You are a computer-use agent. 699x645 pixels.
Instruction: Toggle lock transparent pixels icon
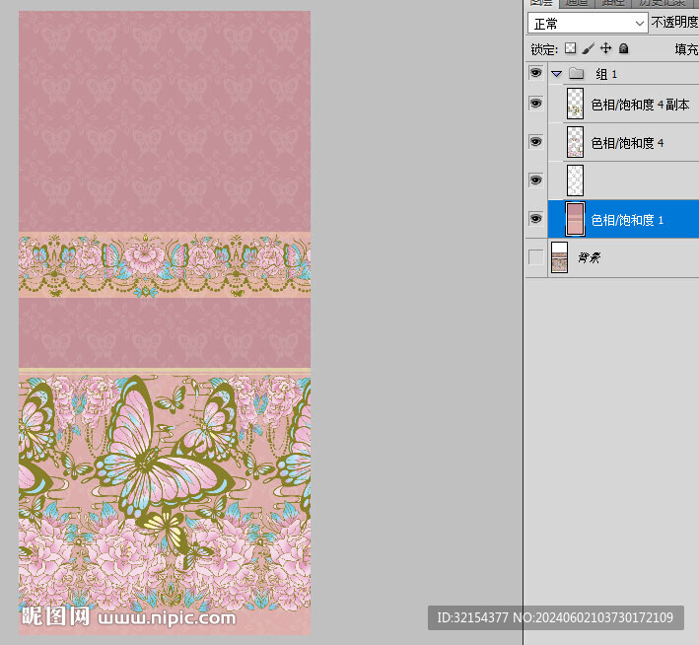pos(570,48)
